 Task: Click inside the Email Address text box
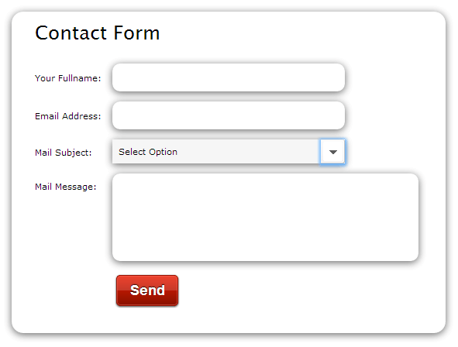point(229,115)
